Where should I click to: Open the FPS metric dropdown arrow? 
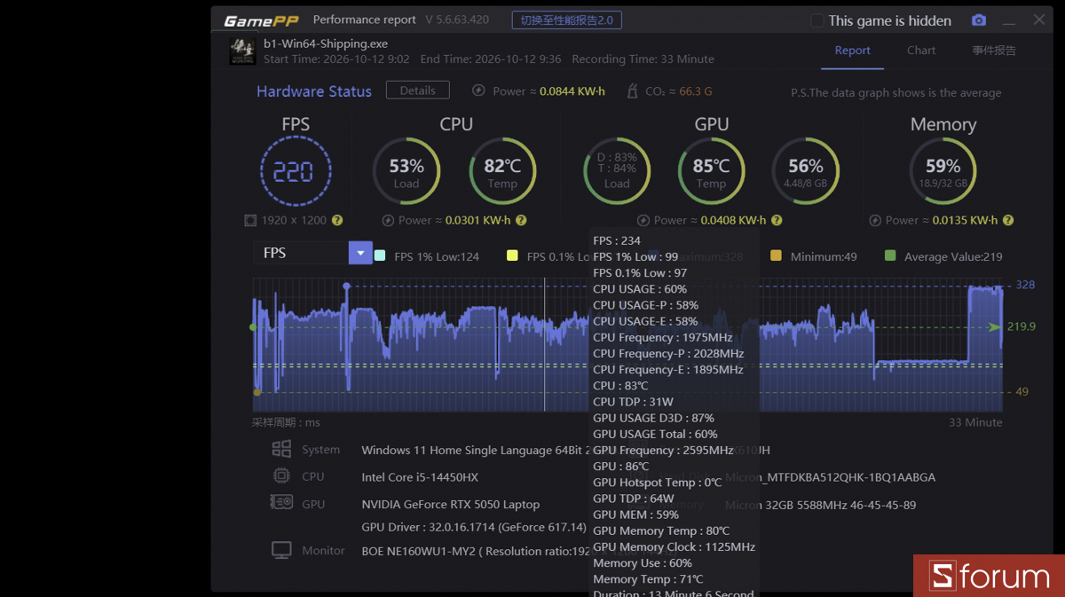(x=360, y=253)
